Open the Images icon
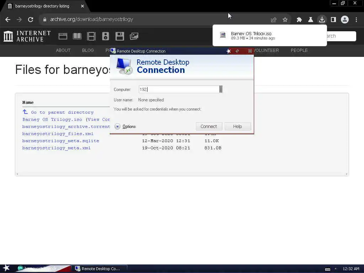Image resolution: width=364 pixels, height=273 pixels. coord(134,36)
